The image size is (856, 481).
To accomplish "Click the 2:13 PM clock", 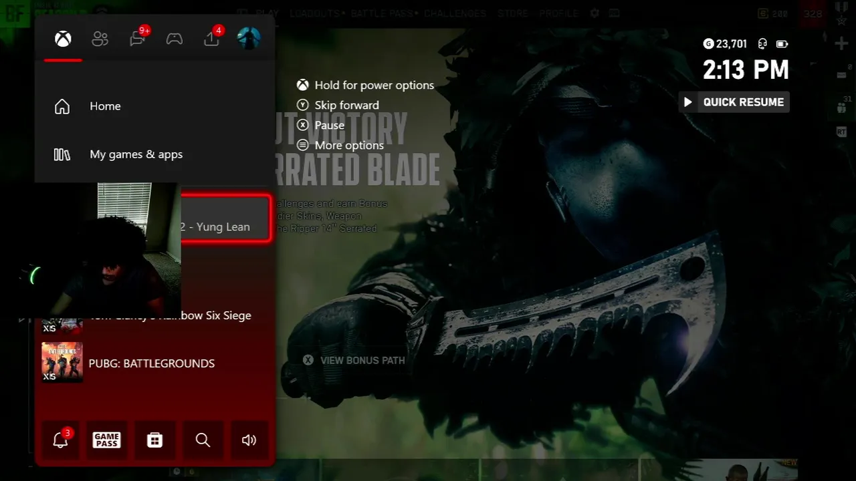I will pos(746,69).
